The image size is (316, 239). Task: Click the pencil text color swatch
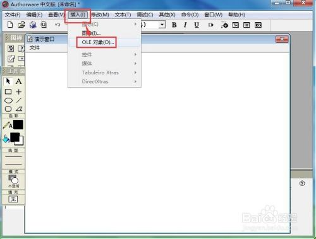pyautogui.click(x=18, y=125)
